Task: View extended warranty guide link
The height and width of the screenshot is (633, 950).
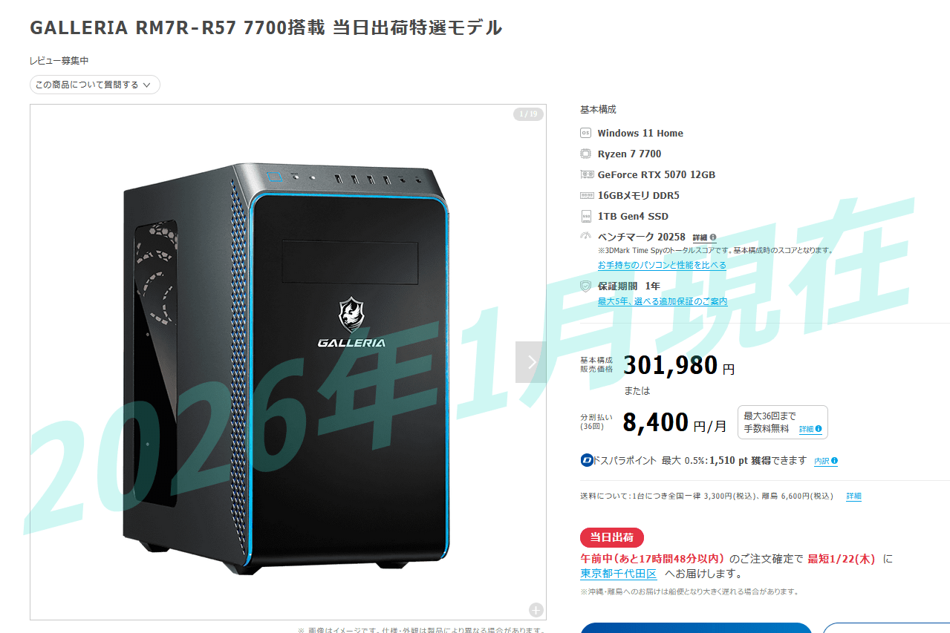Action: click(x=663, y=301)
